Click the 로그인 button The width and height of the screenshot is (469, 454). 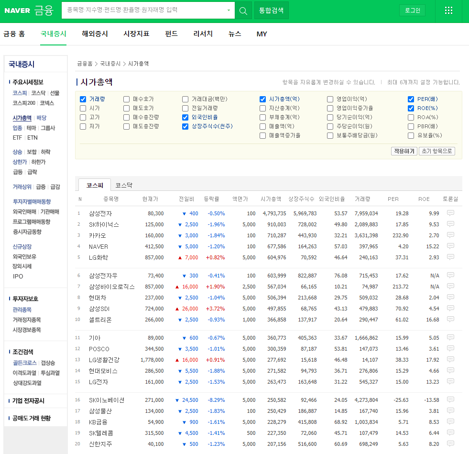tap(413, 11)
